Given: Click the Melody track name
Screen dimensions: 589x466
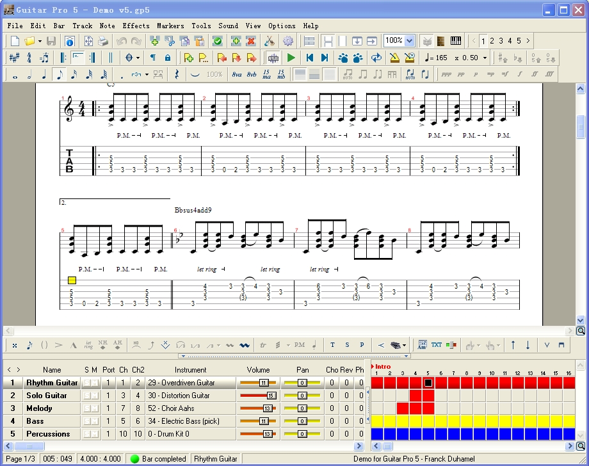Looking at the screenshot, I should (39, 408).
